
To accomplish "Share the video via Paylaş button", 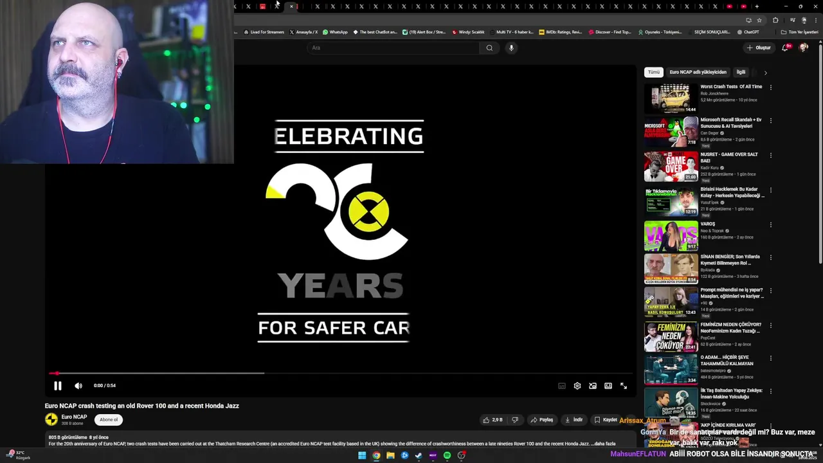I will point(541,420).
